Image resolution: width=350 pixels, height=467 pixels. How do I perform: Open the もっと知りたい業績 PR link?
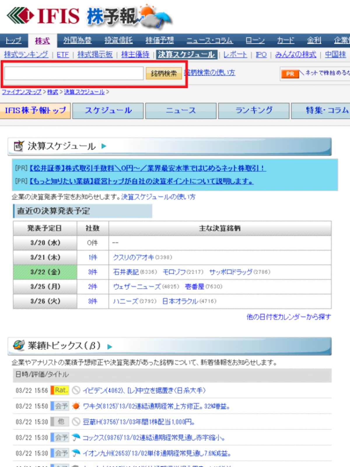(x=141, y=181)
